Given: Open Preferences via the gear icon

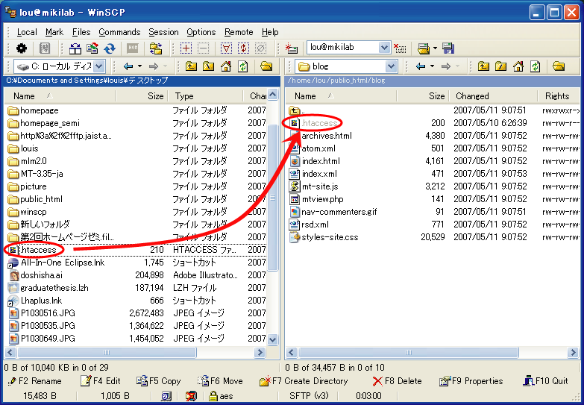Looking at the screenshot, I should coord(22,48).
